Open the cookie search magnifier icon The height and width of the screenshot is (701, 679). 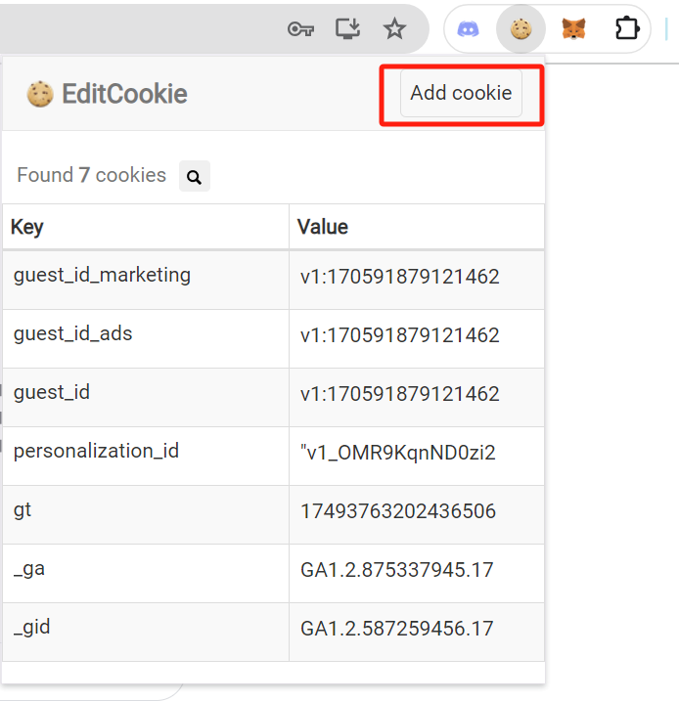coord(194,177)
